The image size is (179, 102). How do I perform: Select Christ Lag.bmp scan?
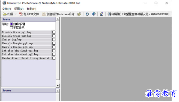[x=26, y=39]
